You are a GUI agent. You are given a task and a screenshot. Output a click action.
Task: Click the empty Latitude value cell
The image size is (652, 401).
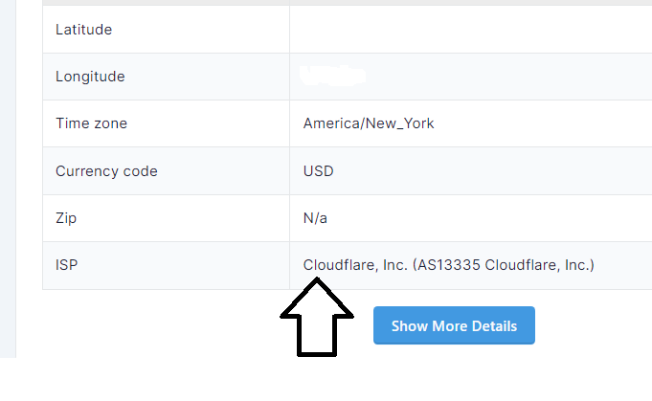[x=471, y=30]
